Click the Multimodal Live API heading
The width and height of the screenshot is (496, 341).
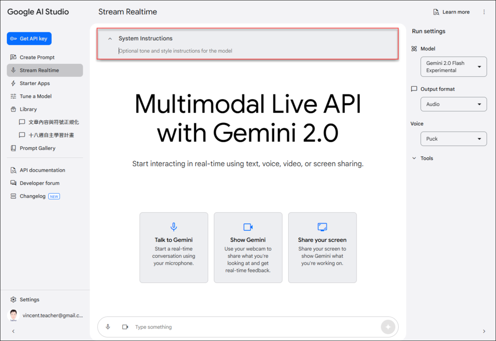coord(248,118)
